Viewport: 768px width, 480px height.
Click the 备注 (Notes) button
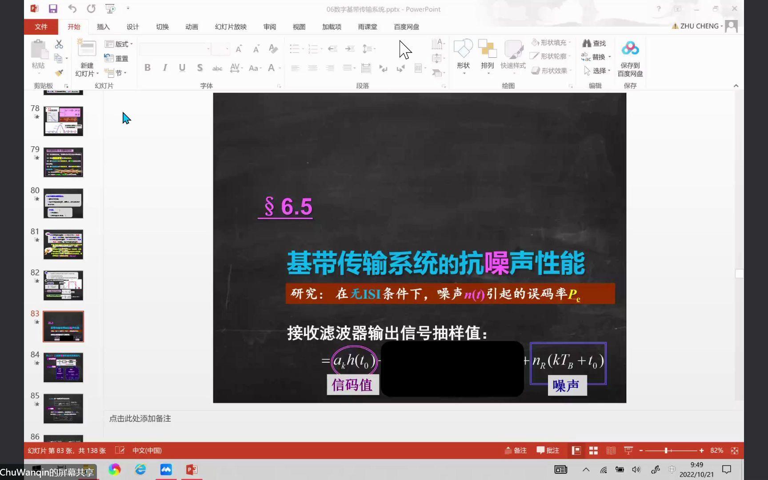[x=515, y=450]
